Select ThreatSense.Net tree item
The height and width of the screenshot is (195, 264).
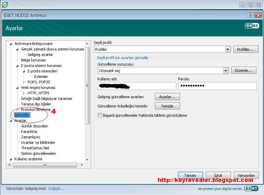35,148
